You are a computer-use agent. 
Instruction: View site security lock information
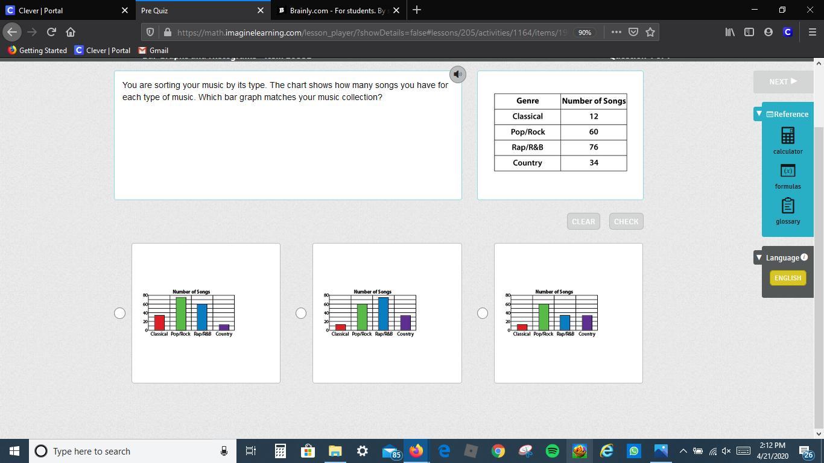(166, 33)
